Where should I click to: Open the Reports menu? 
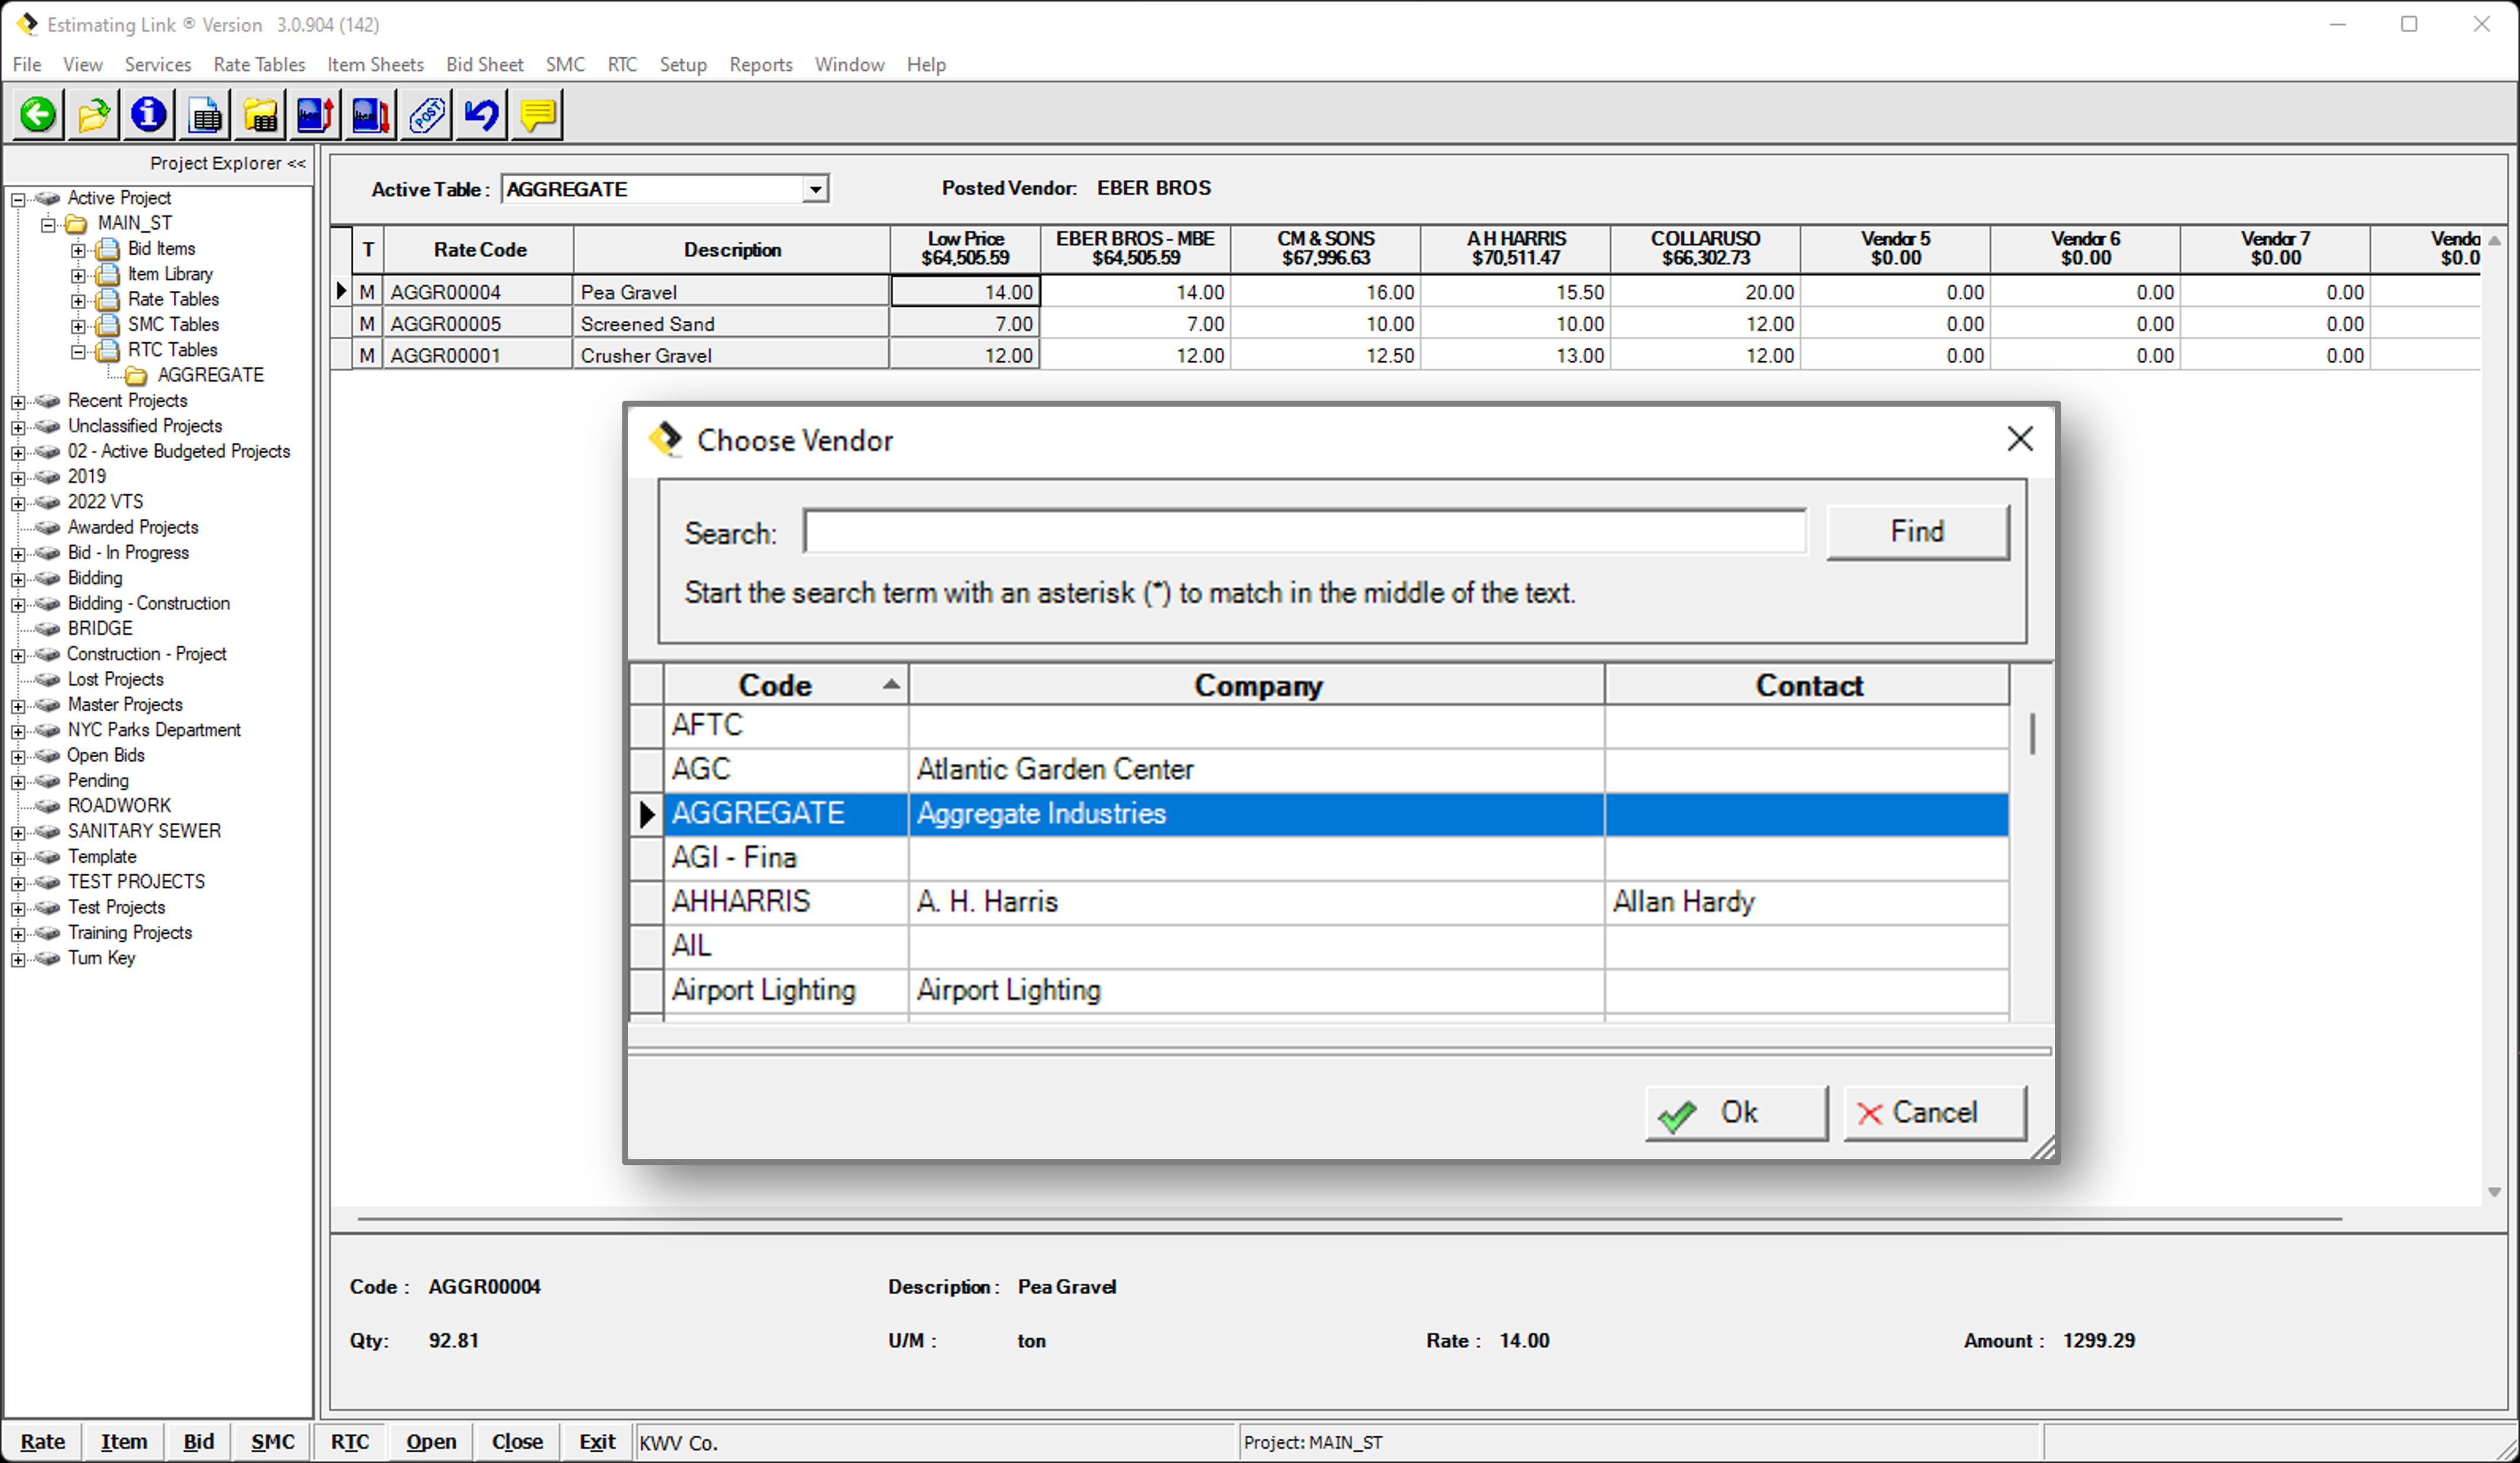click(760, 64)
